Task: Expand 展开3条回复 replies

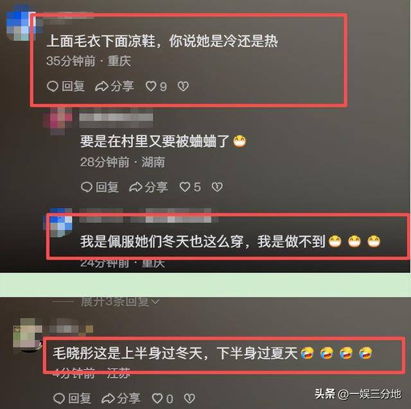Action: (x=119, y=302)
